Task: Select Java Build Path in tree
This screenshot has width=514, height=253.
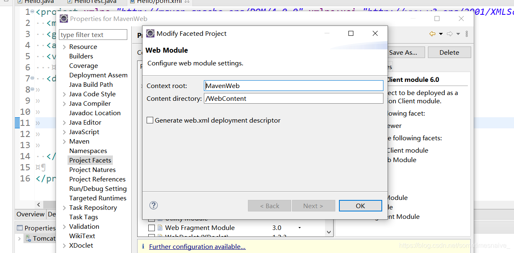Action: click(91, 85)
